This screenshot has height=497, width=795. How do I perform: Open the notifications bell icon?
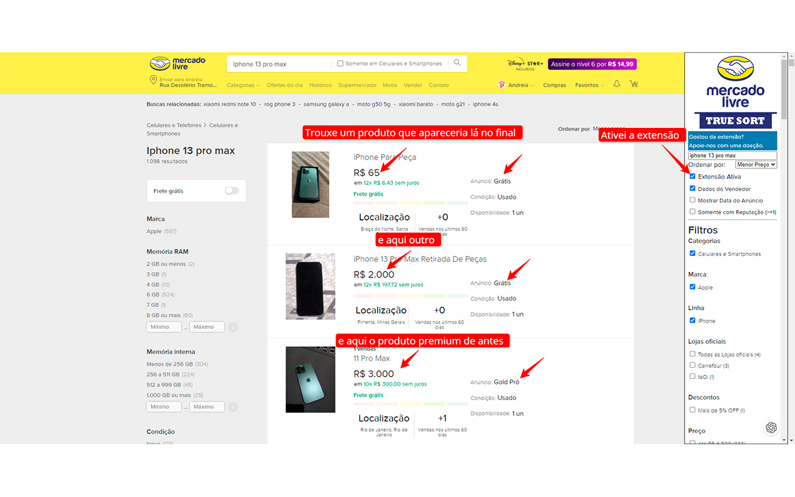(x=617, y=84)
